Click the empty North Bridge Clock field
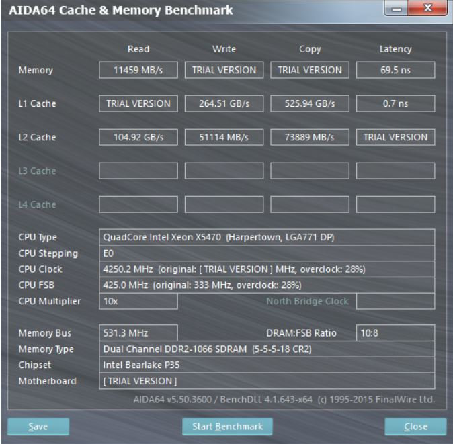The width and height of the screenshot is (453, 444). click(x=395, y=301)
